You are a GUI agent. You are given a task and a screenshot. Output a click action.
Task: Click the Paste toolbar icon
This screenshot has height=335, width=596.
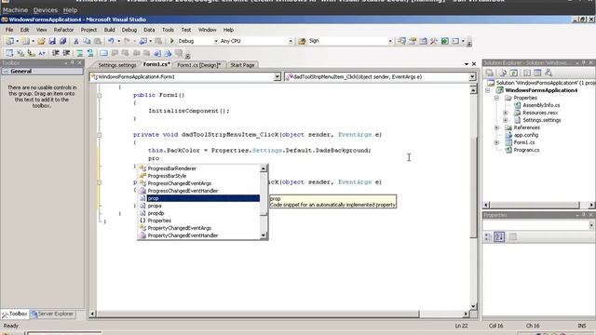[x=98, y=41]
